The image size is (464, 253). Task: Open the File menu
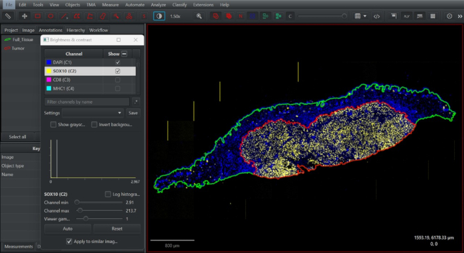coord(9,5)
